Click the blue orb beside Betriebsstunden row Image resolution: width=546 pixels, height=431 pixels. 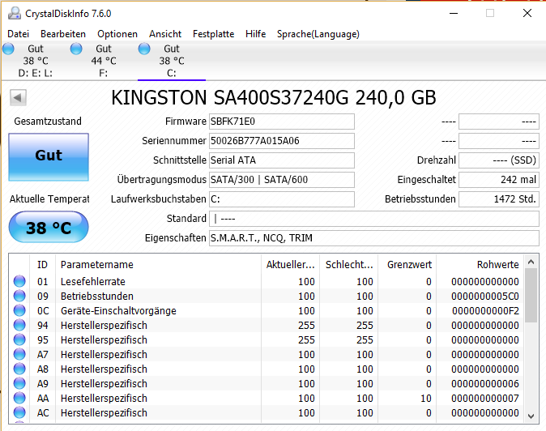pyautogui.click(x=19, y=297)
